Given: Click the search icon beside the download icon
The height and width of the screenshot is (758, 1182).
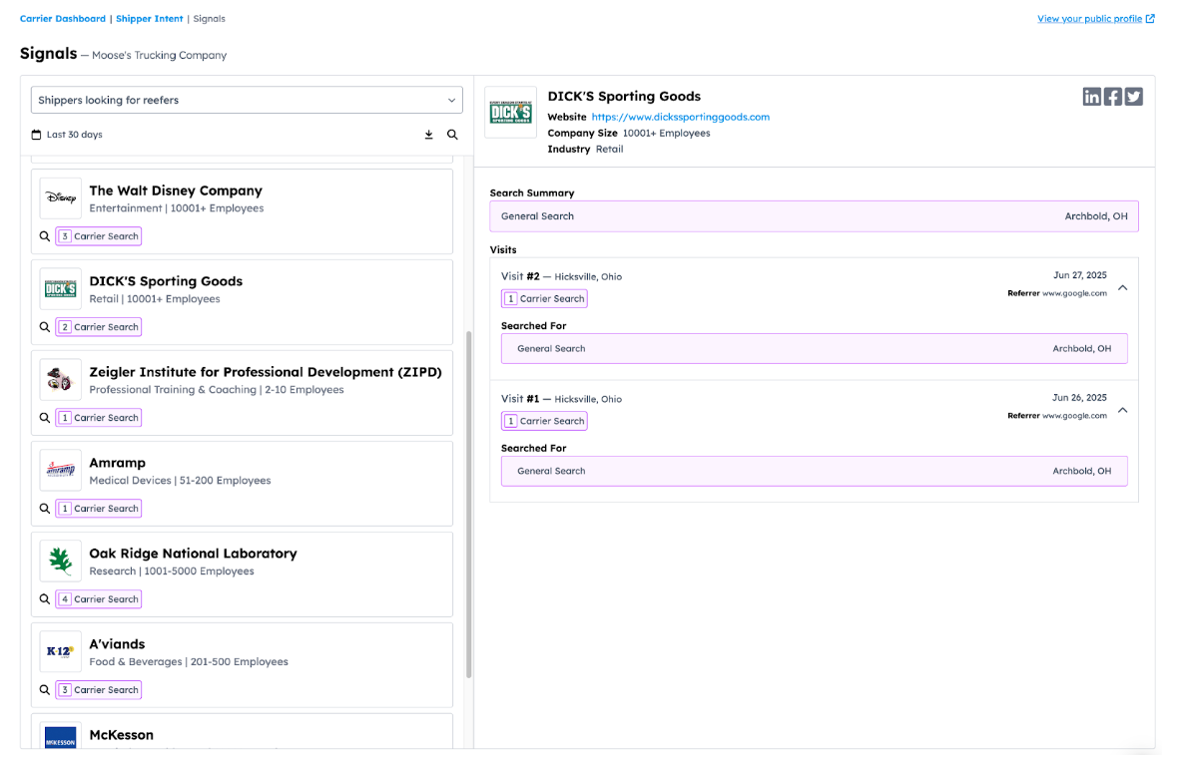Looking at the screenshot, I should (452, 135).
